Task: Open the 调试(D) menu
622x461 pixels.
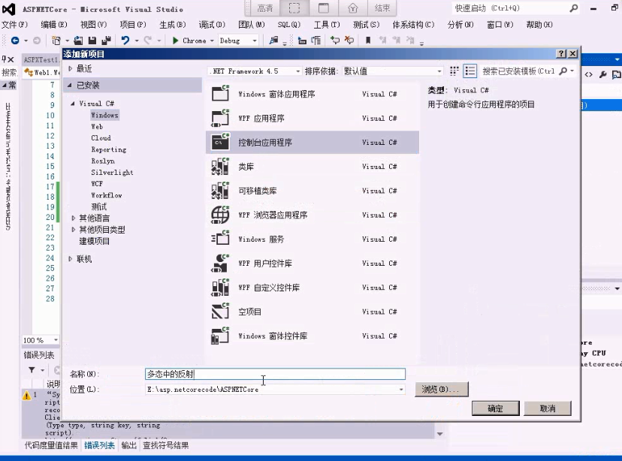Action: (212, 25)
